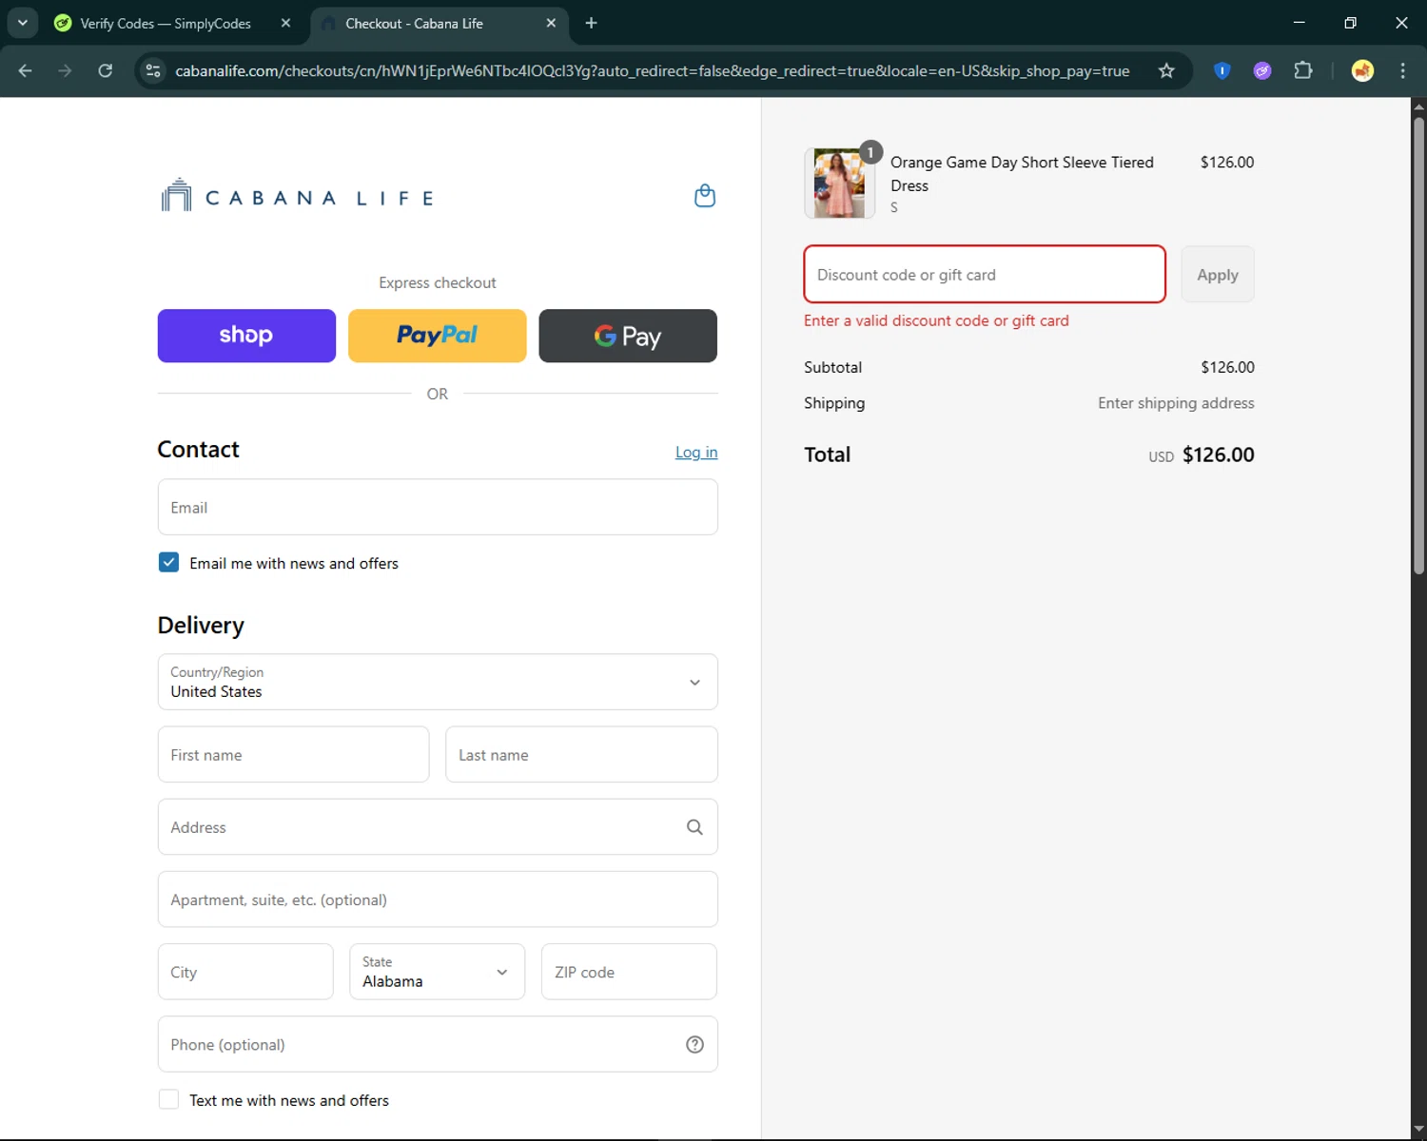This screenshot has width=1427, height=1141.
Task: Reload the checkout page
Action: point(106,70)
